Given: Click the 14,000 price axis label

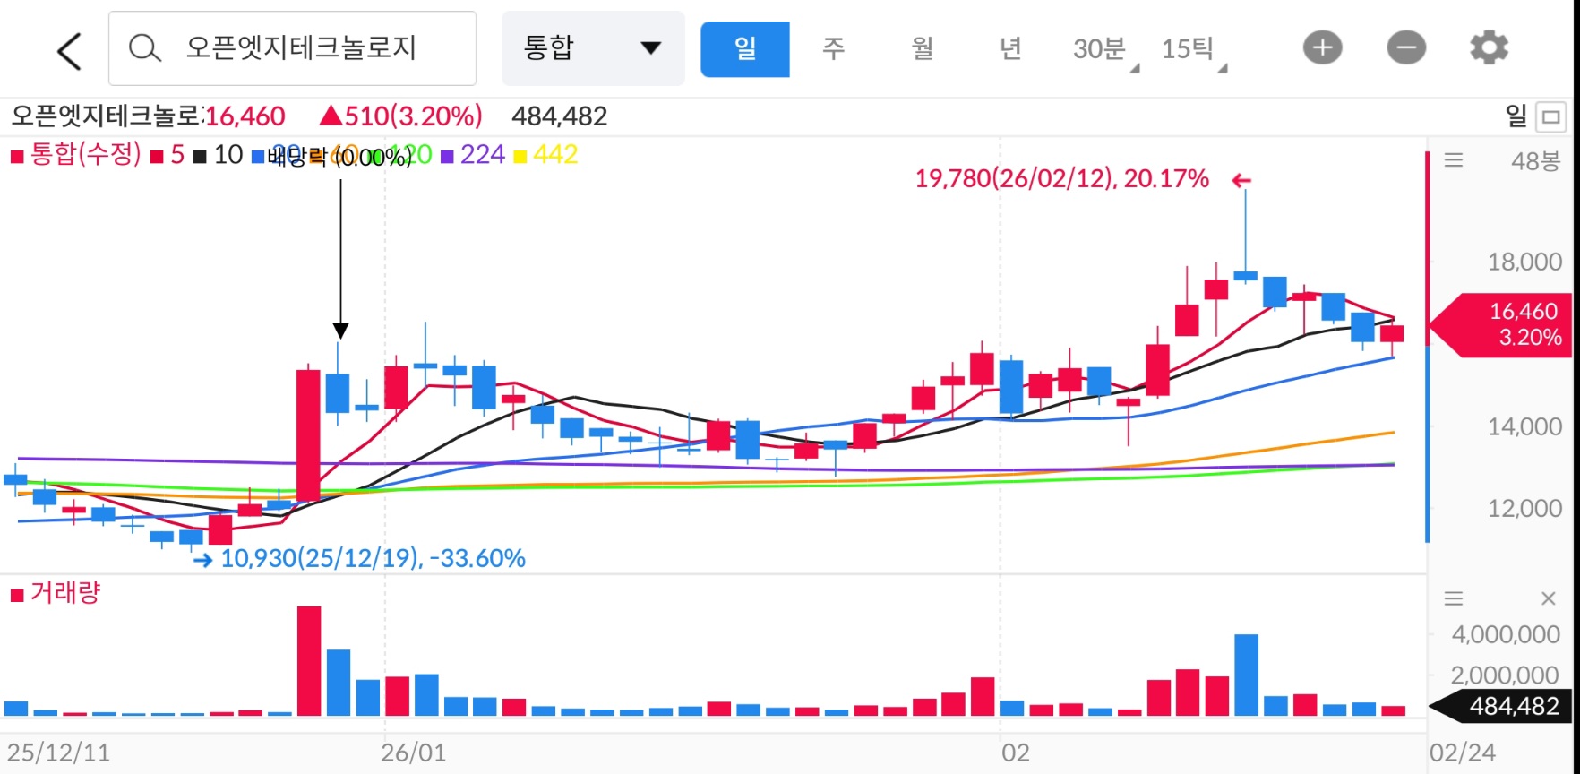Looking at the screenshot, I should pyautogui.click(x=1524, y=426).
